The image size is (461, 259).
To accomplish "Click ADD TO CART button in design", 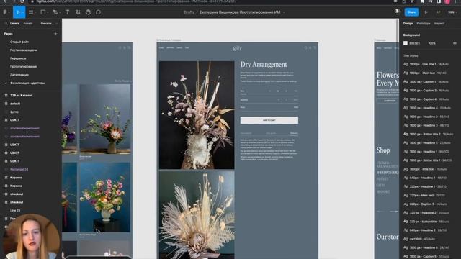I will coord(269,120).
